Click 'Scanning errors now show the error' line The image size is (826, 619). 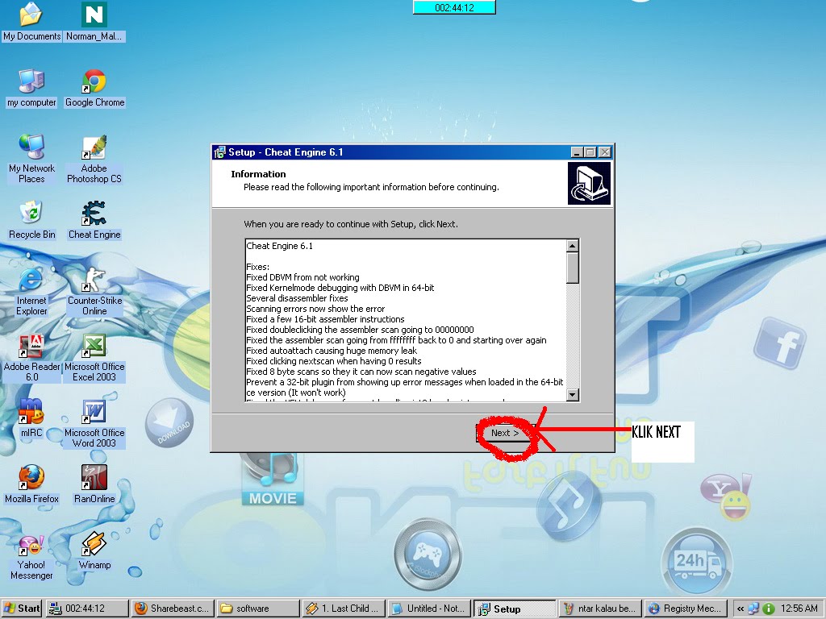click(315, 309)
